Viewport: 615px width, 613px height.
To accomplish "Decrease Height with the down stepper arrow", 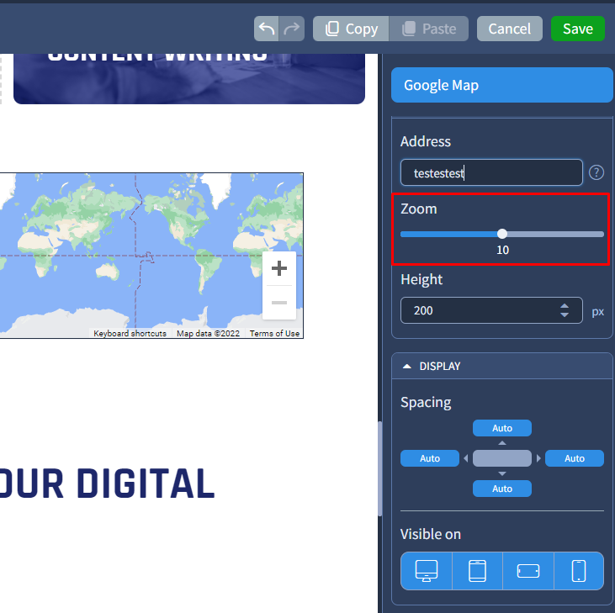I will [x=564, y=315].
